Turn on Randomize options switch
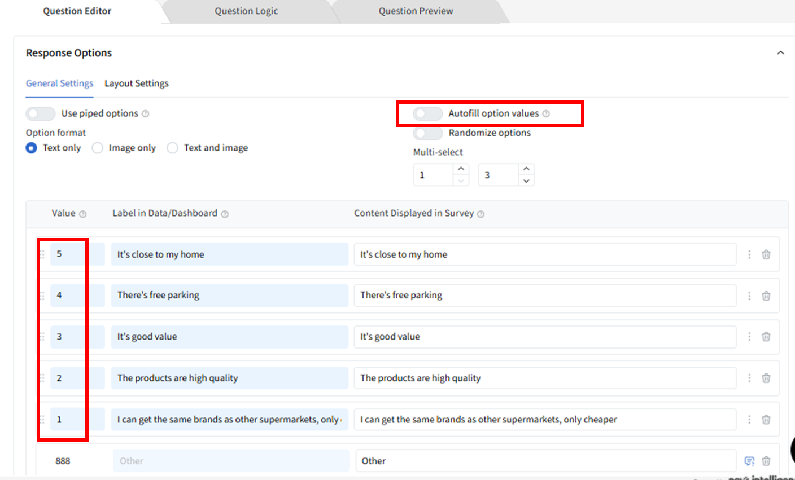The image size is (795, 480). (x=427, y=133)
